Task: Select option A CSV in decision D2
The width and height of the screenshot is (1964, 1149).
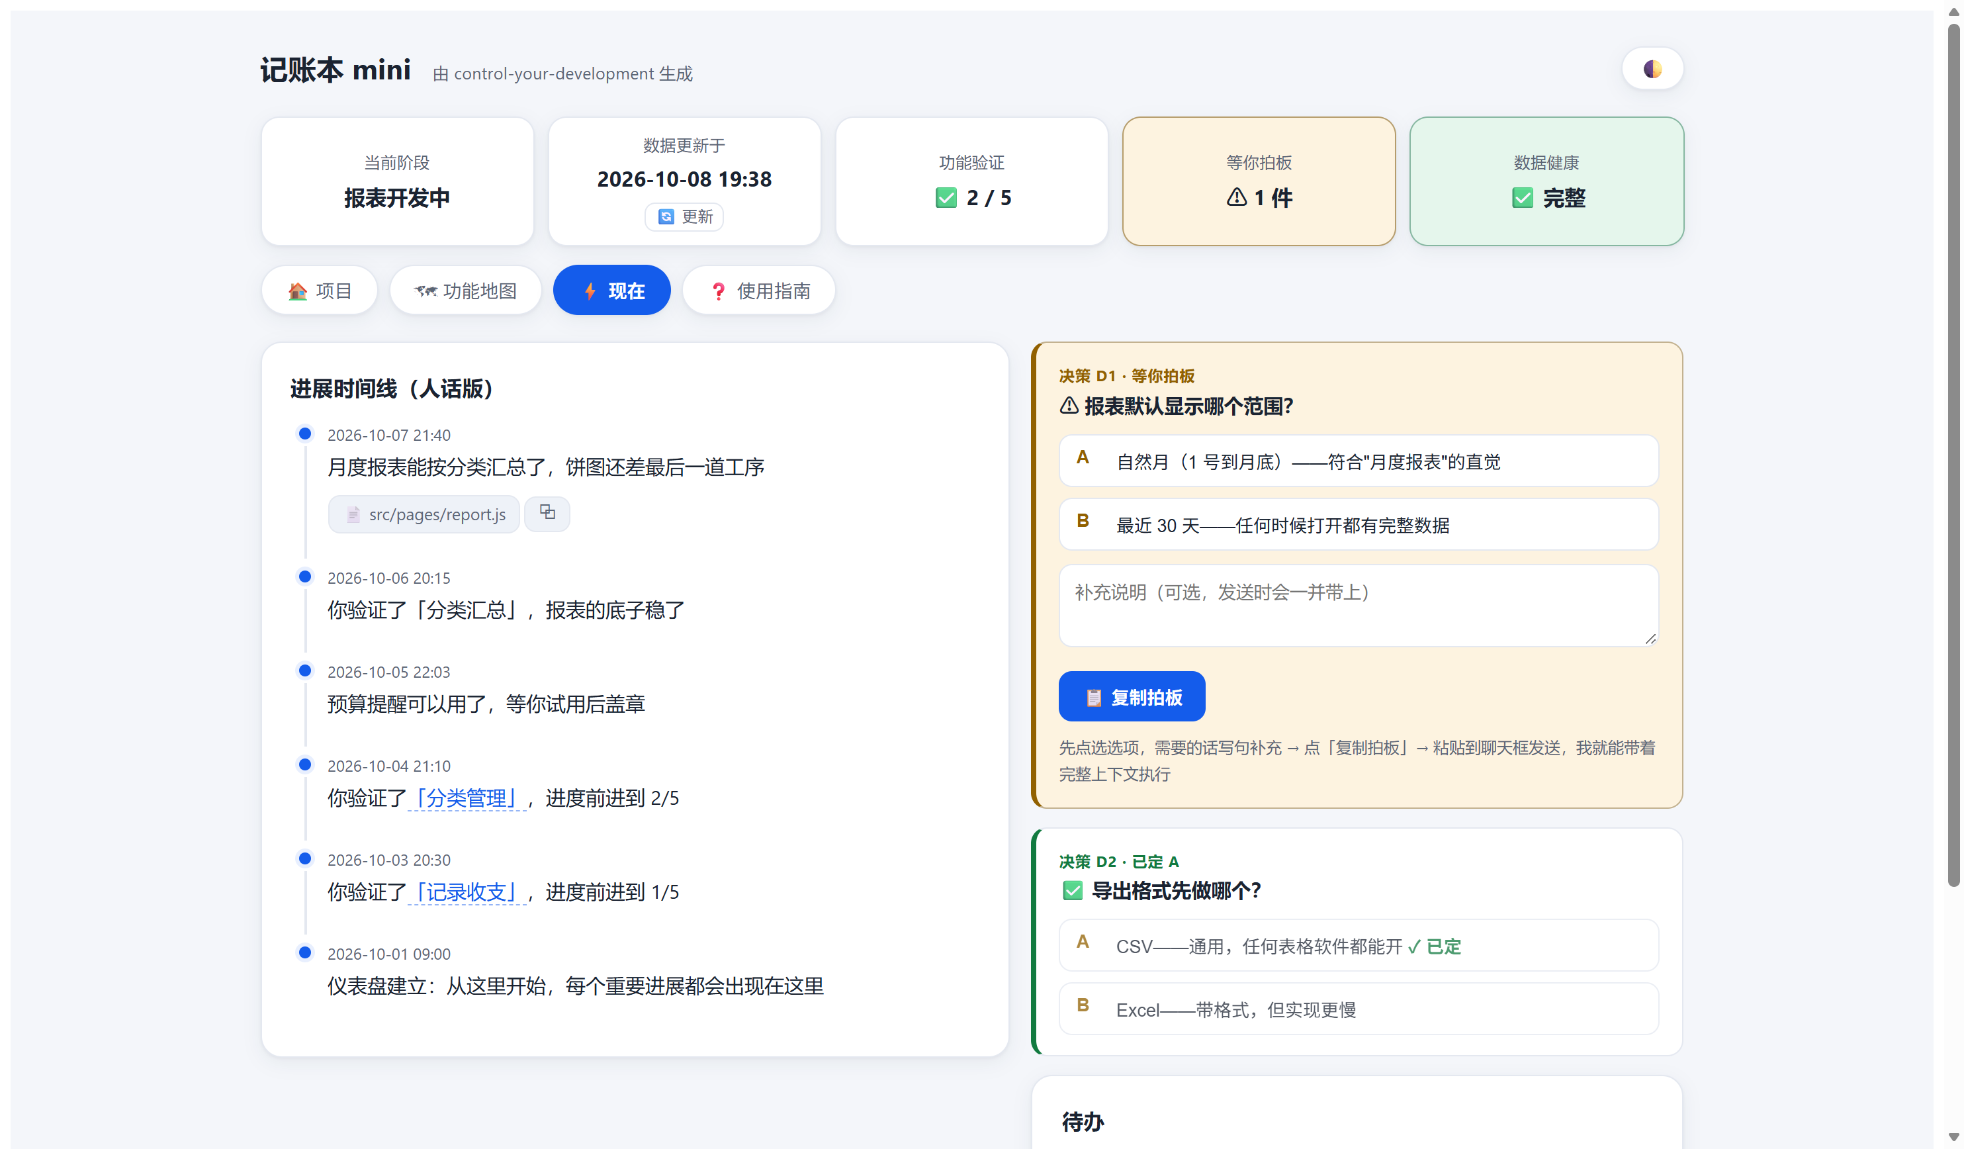Action: pos(1359,946)
